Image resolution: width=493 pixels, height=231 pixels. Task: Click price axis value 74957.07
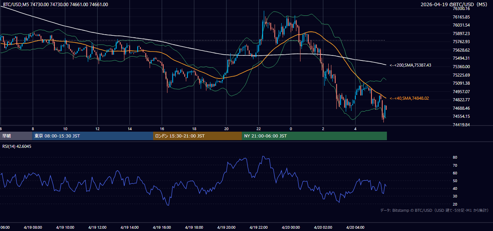[461, 92]
